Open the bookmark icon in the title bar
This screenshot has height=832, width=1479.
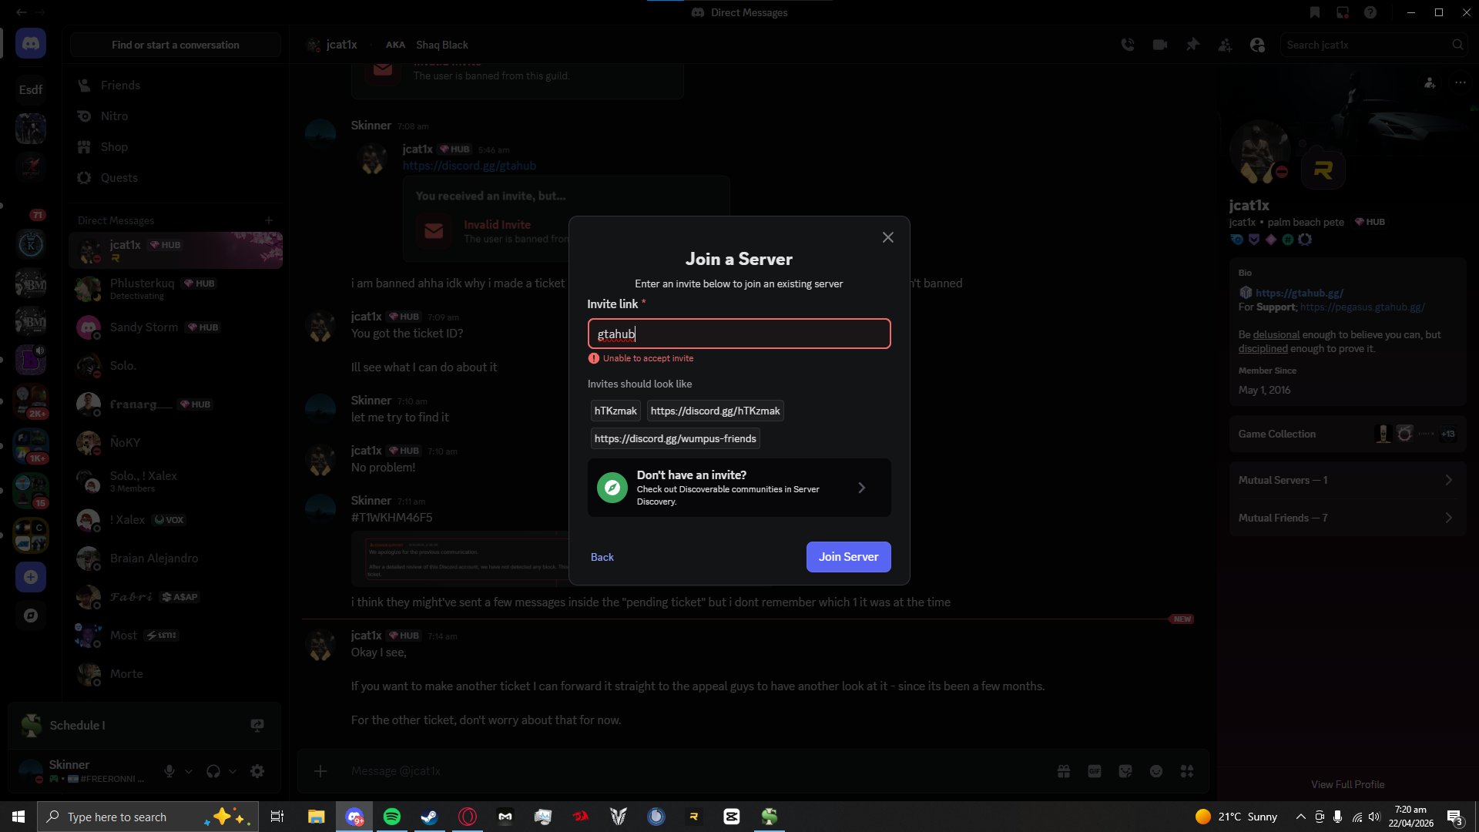click(1315, 12)
